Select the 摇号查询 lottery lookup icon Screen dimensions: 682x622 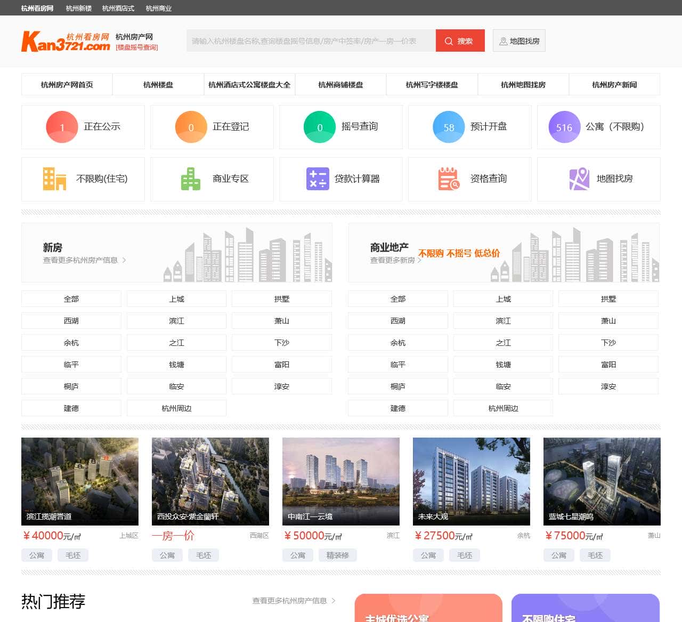[319, 127]
